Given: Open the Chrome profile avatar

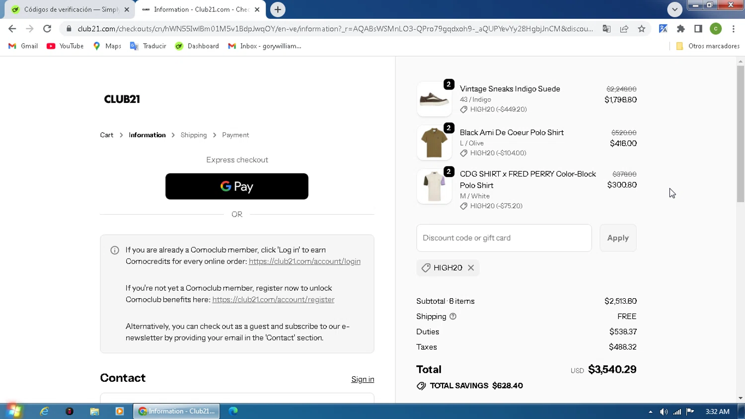Looking at the screenshot, I should point(716,29).
